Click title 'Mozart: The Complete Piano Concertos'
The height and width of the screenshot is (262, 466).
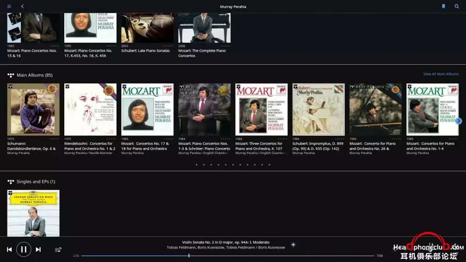[x=202, y=53]
